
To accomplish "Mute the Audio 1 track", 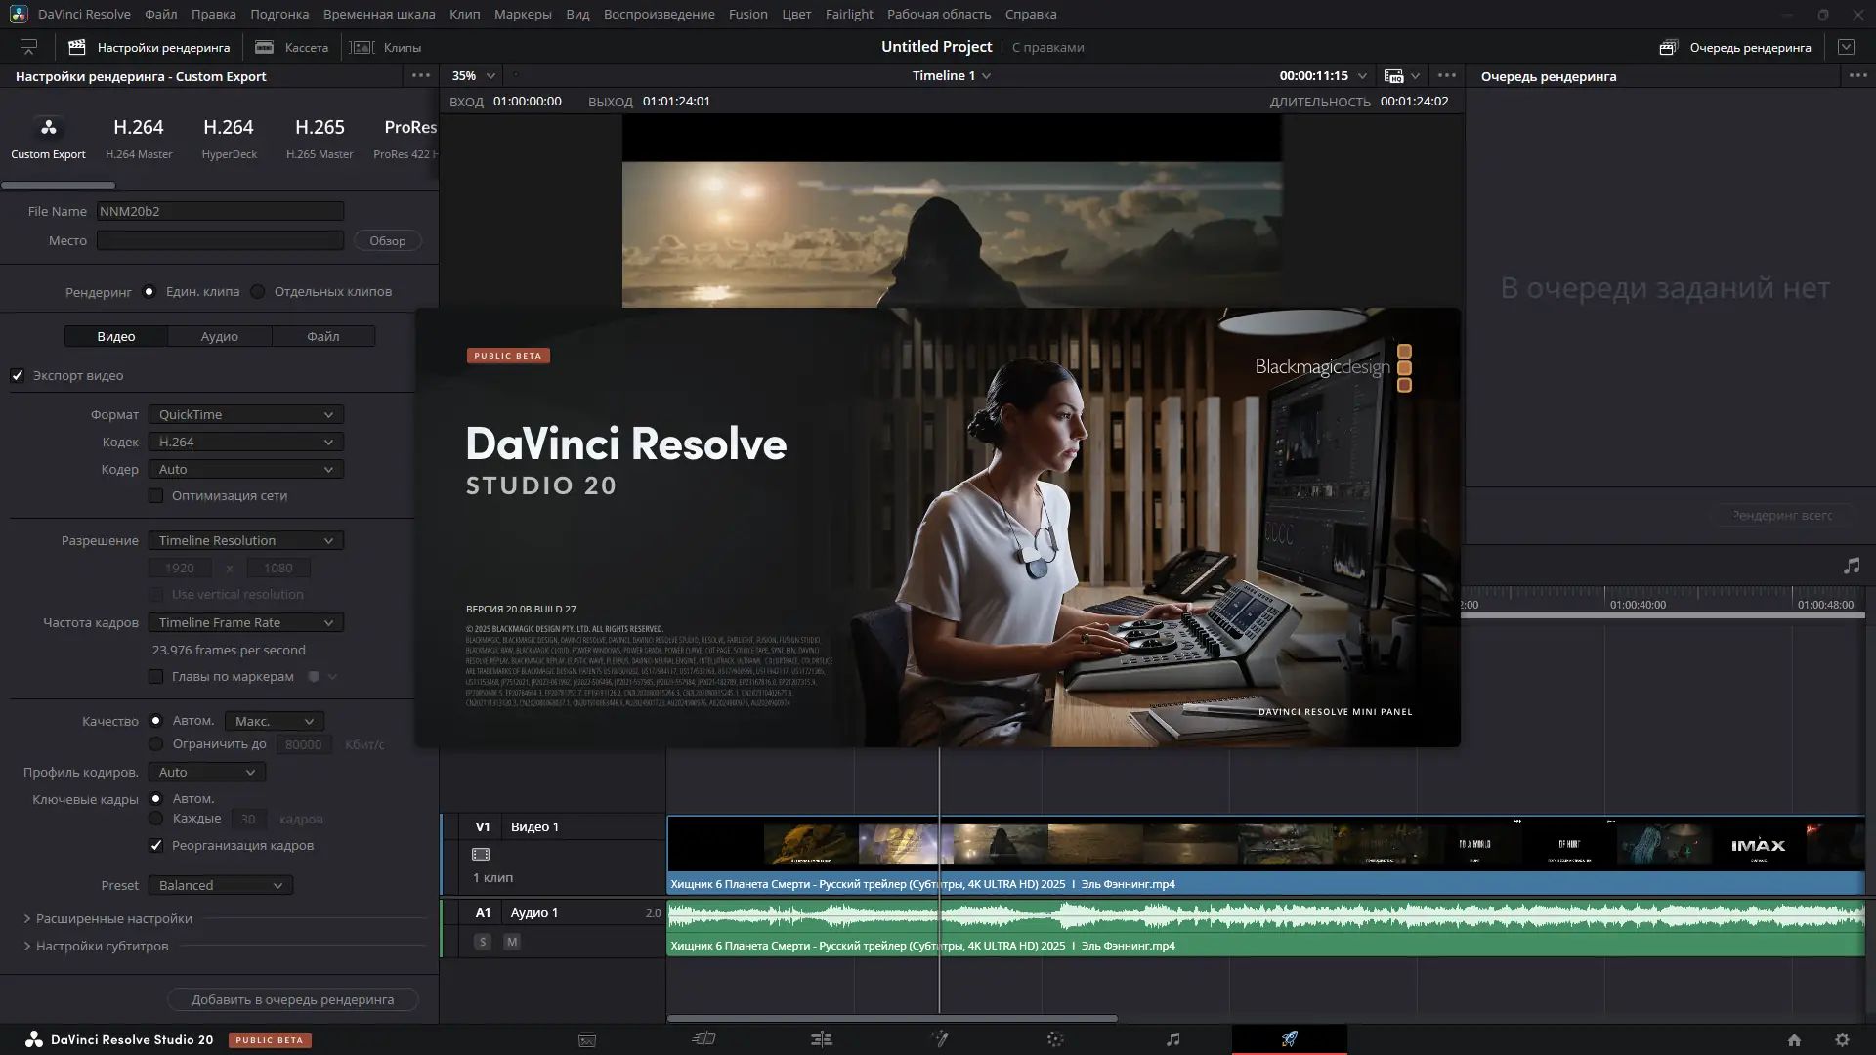I will tap(512, 942).
